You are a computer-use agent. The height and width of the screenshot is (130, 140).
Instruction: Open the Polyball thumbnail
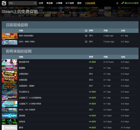coord(10,127)
